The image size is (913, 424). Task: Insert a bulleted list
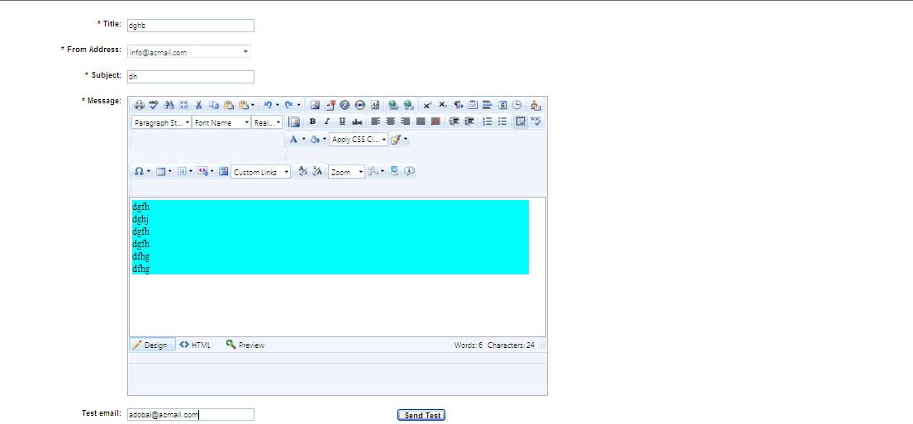tap(502, 121)
